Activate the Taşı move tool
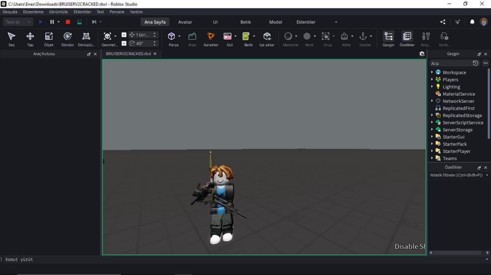Screen dimensions: 491x275 coord(30,39)
